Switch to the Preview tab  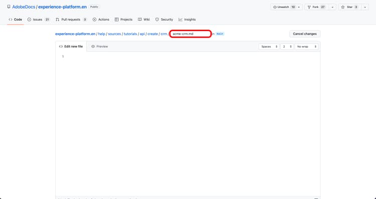100,47
